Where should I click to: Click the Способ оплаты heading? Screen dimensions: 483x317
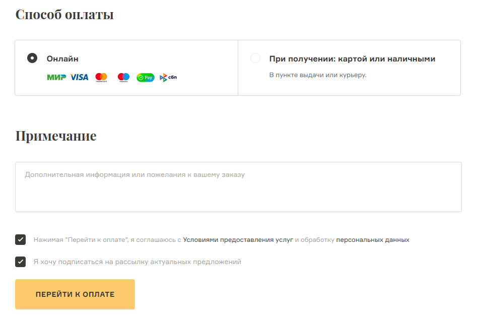[64, 15]
